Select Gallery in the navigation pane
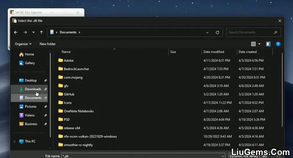Image resolution: width=293 pixels, height=158 pixels. coord(27,63)
